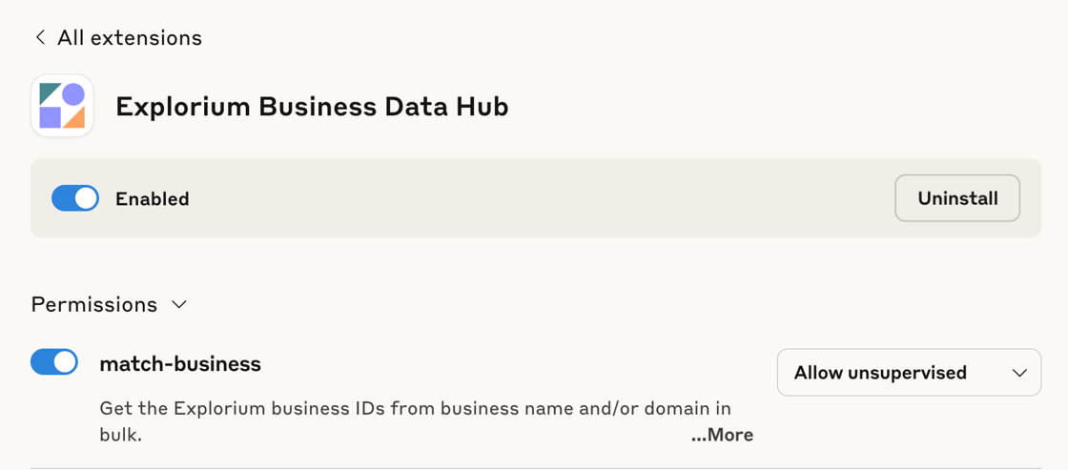This screenshot has width=1068, height=470.
Task: Click the Permissions section heading
Action: [x=94, y=304]
